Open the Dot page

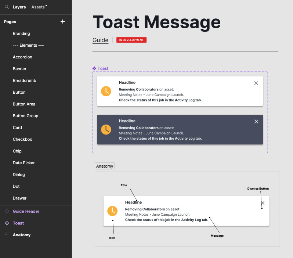coord(16,186)
